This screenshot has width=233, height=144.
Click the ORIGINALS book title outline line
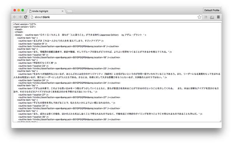point(86,35)
